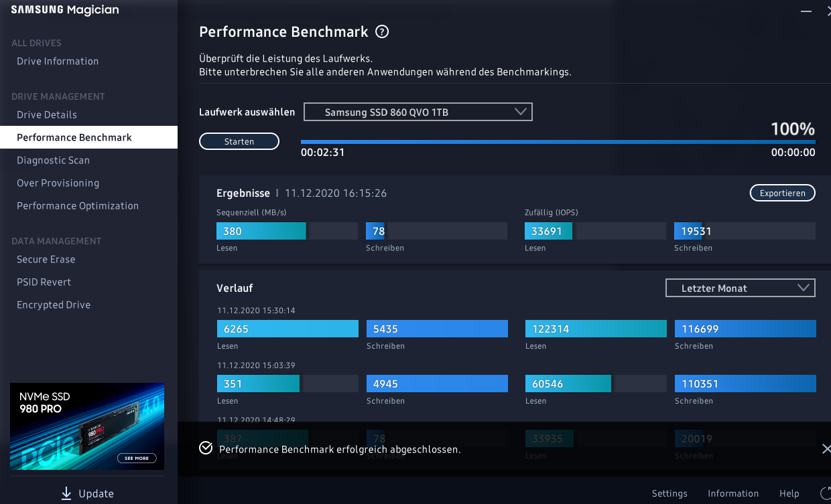
Task: Open Help in bottom bar
Action: pos(789,493)
